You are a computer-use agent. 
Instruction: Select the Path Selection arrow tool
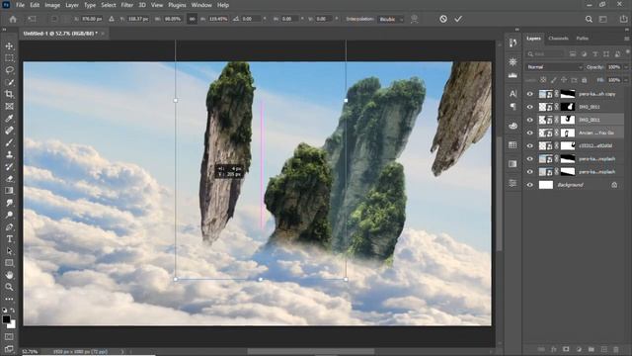(9, 251)
